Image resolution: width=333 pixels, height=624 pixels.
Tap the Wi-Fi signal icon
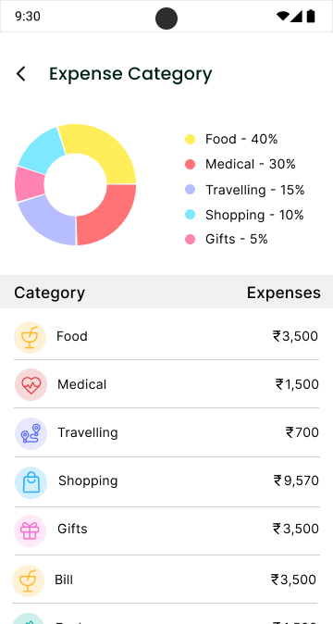coord(282,17)
